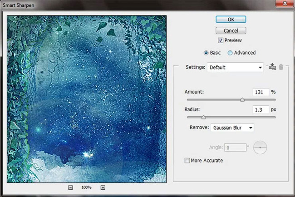
Task: Click the Amount slider handle
Action: [x=242, y=99]
